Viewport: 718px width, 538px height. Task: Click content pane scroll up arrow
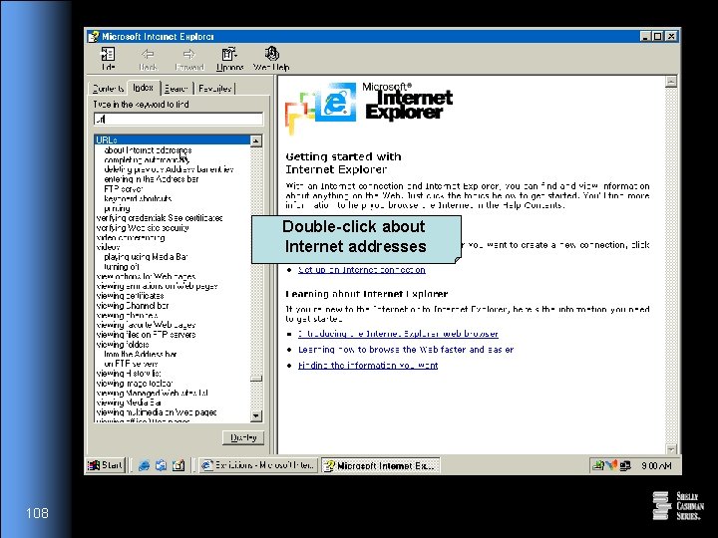click(x=671, y=82)
